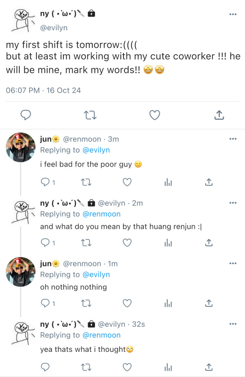The image size is (245, 377).
Task: View analytics for "yea thats what i thought"
Action: coord(168,367)
